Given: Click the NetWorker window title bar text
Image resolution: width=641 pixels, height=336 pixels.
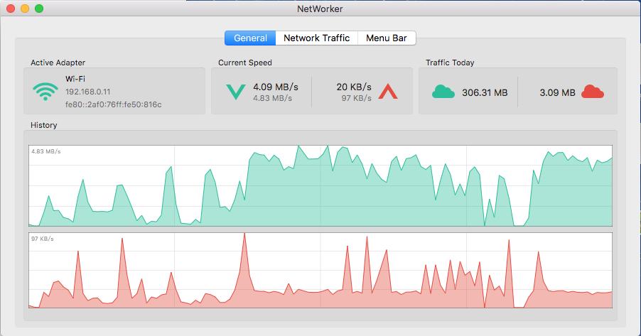Looking at the screenshot, I should [x=320, y=9].
